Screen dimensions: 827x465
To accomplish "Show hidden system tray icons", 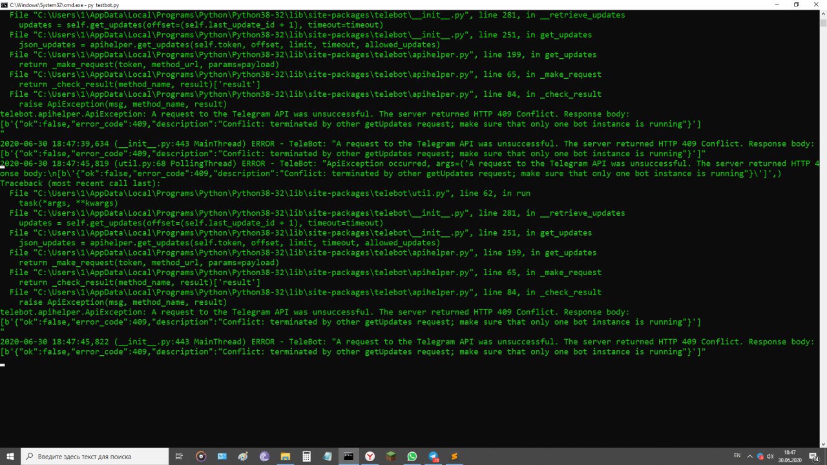I will [749, 456].
